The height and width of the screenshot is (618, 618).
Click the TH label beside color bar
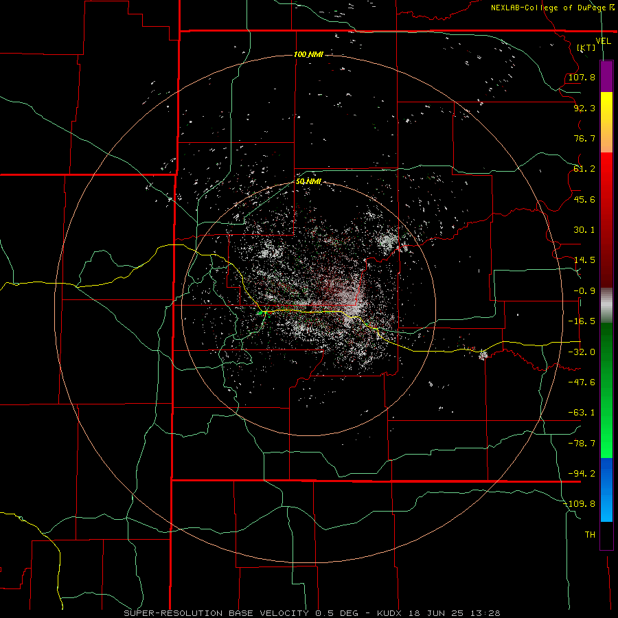click(x=590, y=535)
